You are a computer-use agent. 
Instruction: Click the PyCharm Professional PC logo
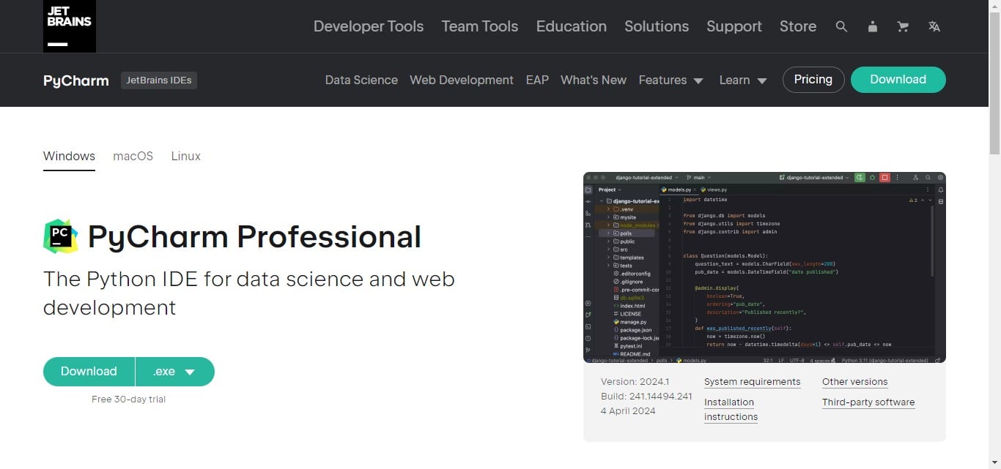coord(60,236)
